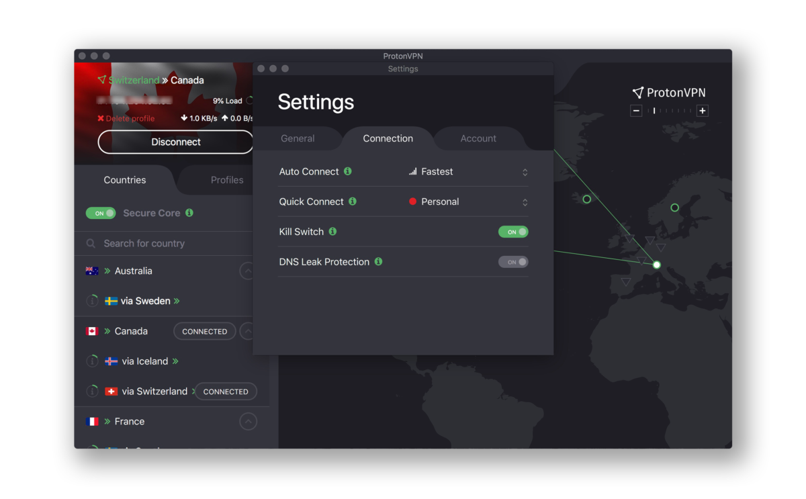Click the magnifier icon in country search
The height and width of the screenshot is (499, 806).
pos(91,244)
